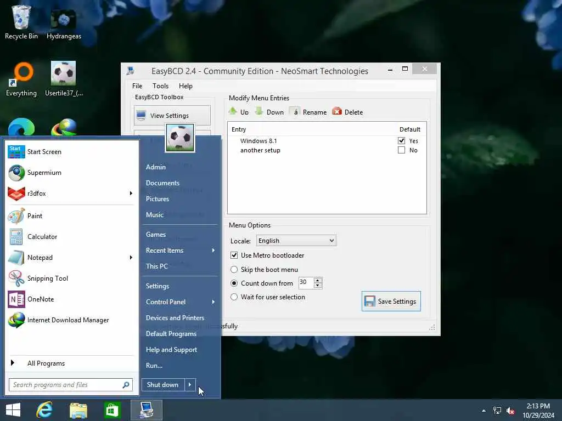Image resolution: width=562 pixels, height=421 pixels.
Task: Open This PC from start menu
Action: [x=156, y=266]
